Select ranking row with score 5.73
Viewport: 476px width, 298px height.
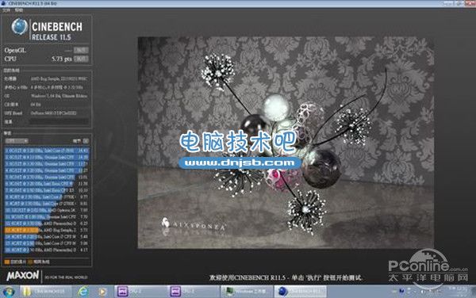(47, 230)
